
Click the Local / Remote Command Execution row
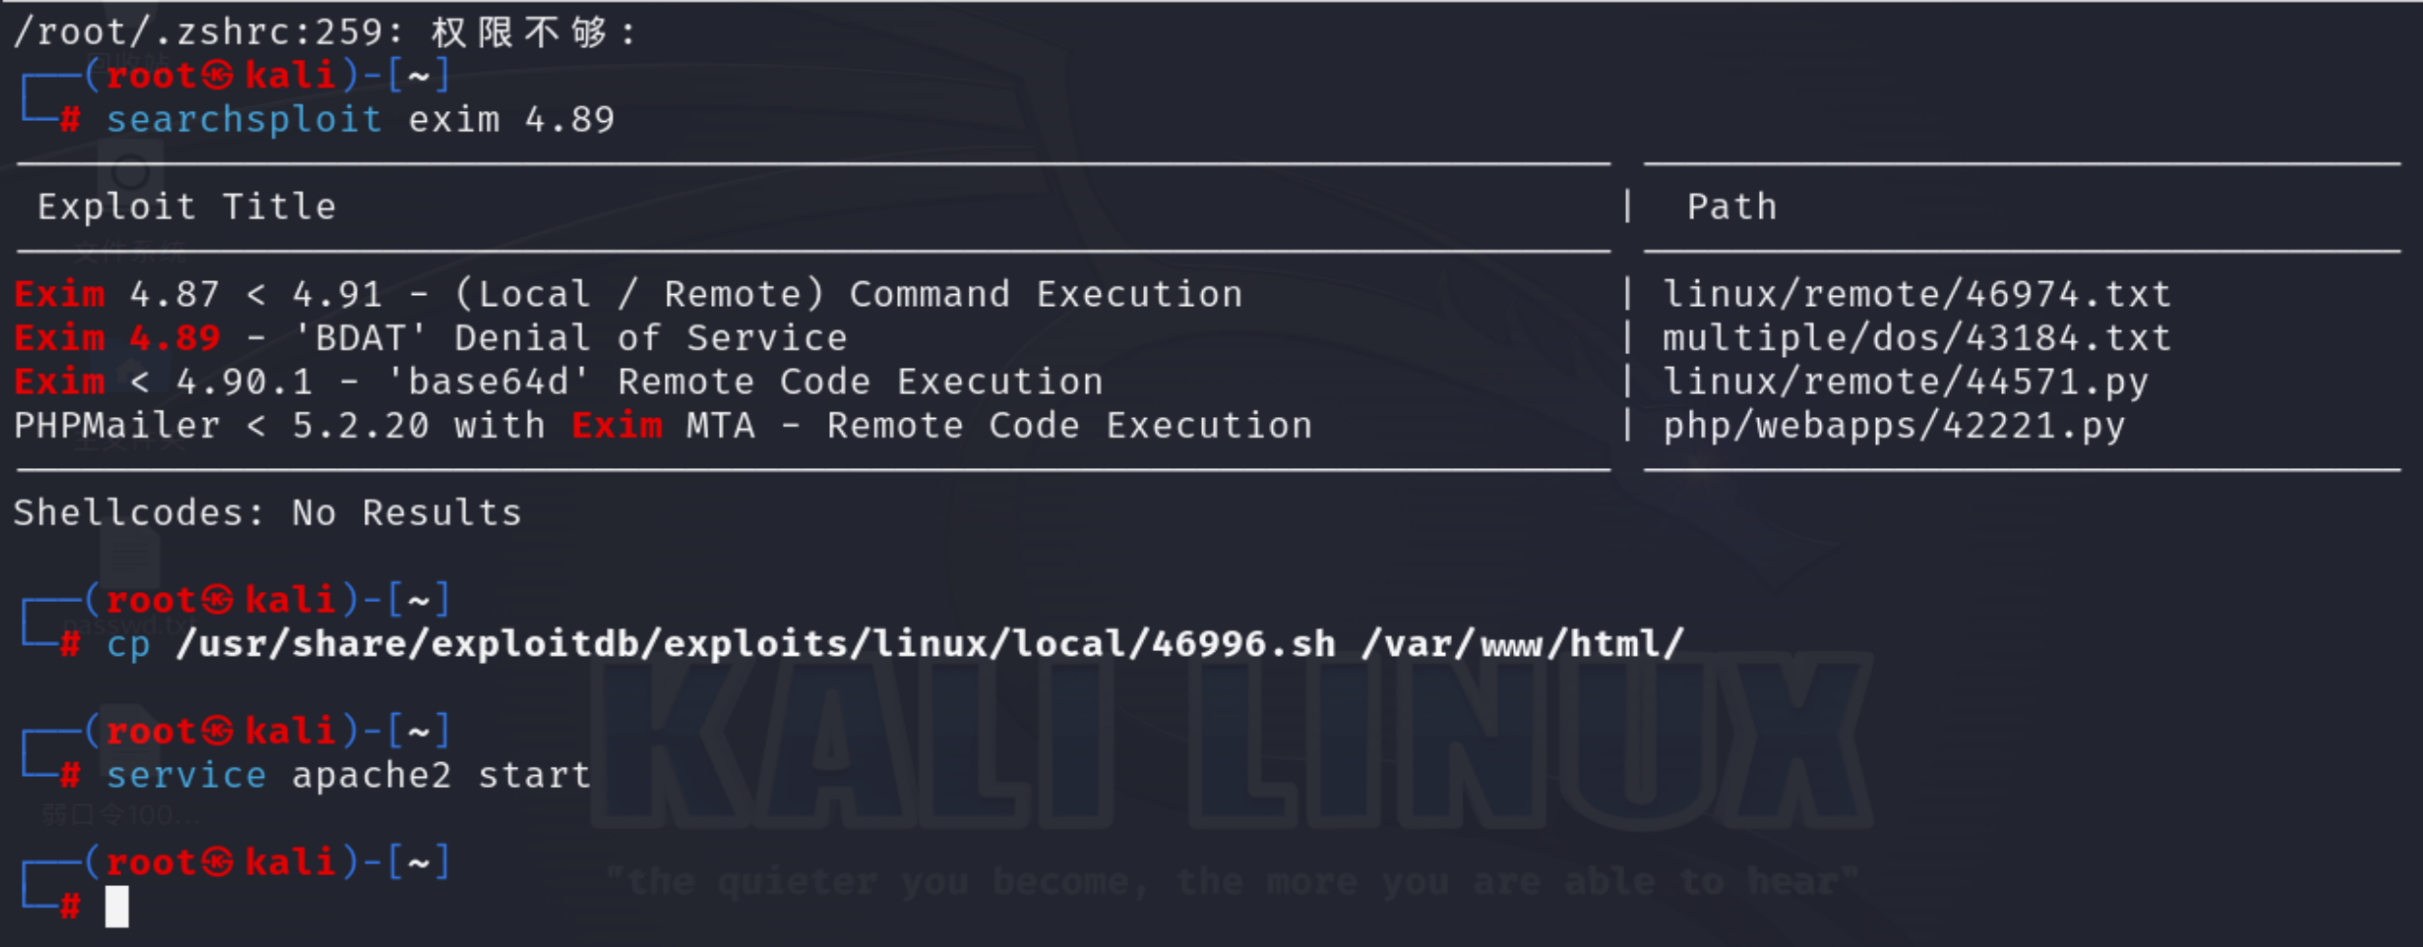pos(629,294)
